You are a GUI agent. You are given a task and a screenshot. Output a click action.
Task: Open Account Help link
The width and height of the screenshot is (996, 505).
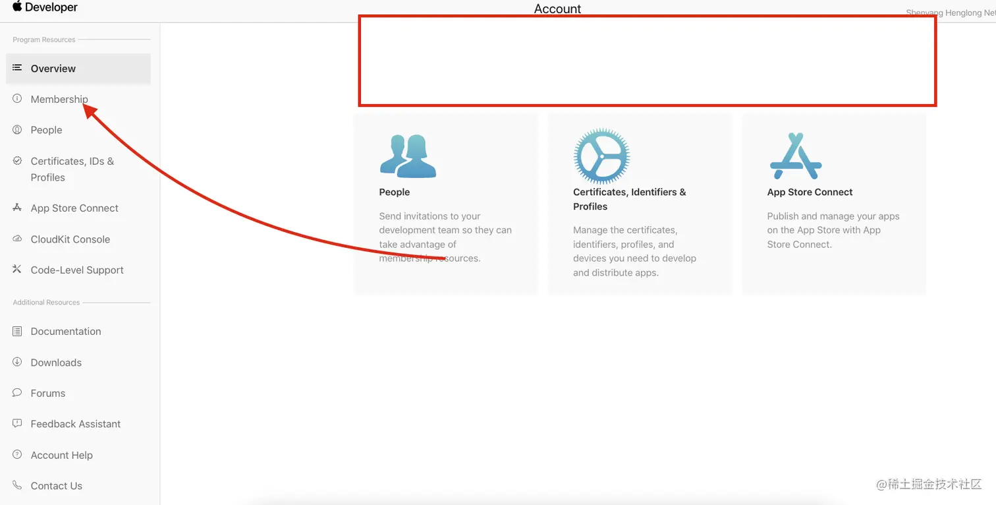coord(62,455)
